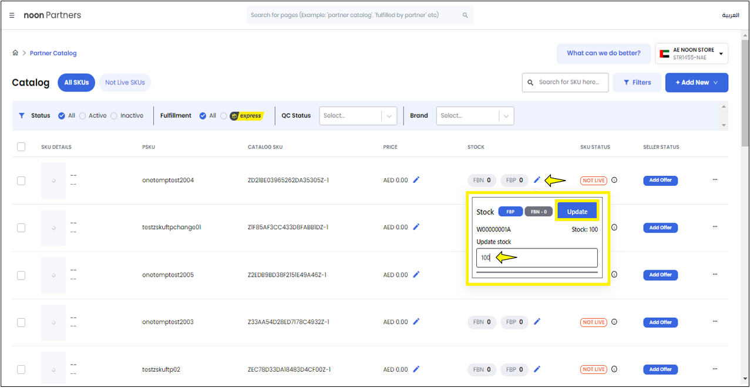Tick checkbox for testzskuftpchange01 row

click(21, 227)
